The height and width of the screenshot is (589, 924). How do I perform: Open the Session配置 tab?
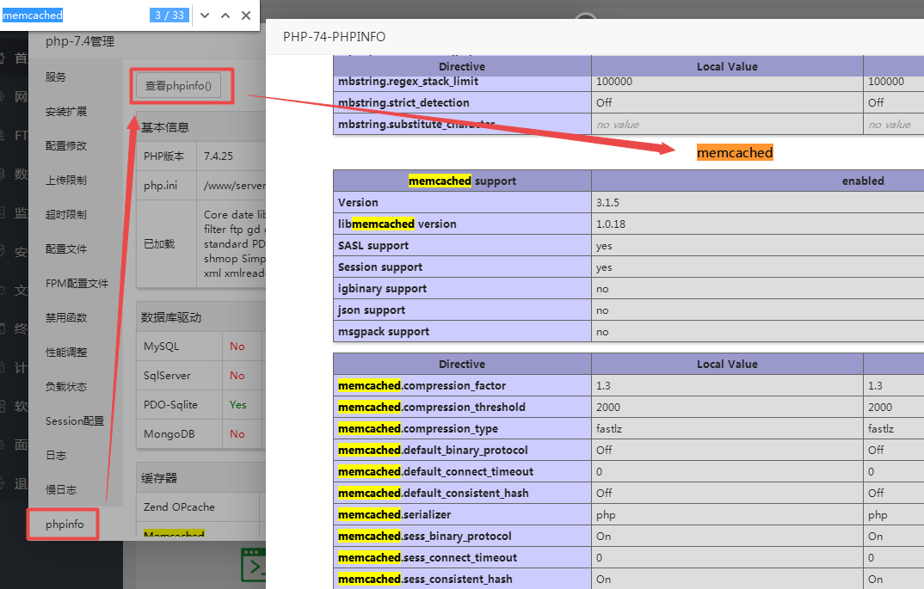(x=75, y=421)
